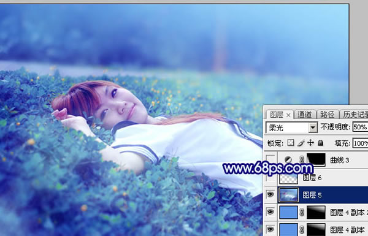This screenshot has height=236, width=368.
Task: Click the lock image pixels brush icon
Action: 301,143
